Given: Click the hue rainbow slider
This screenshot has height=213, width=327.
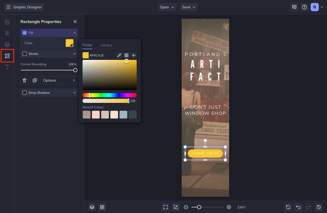Looking at the screenshot, I should click(109, 95).
